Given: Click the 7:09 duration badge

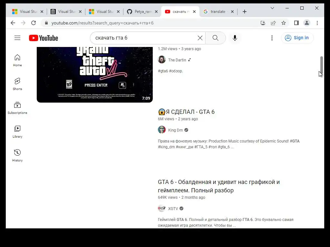Looking at the screenshot, I should click(x=146, y=98).
